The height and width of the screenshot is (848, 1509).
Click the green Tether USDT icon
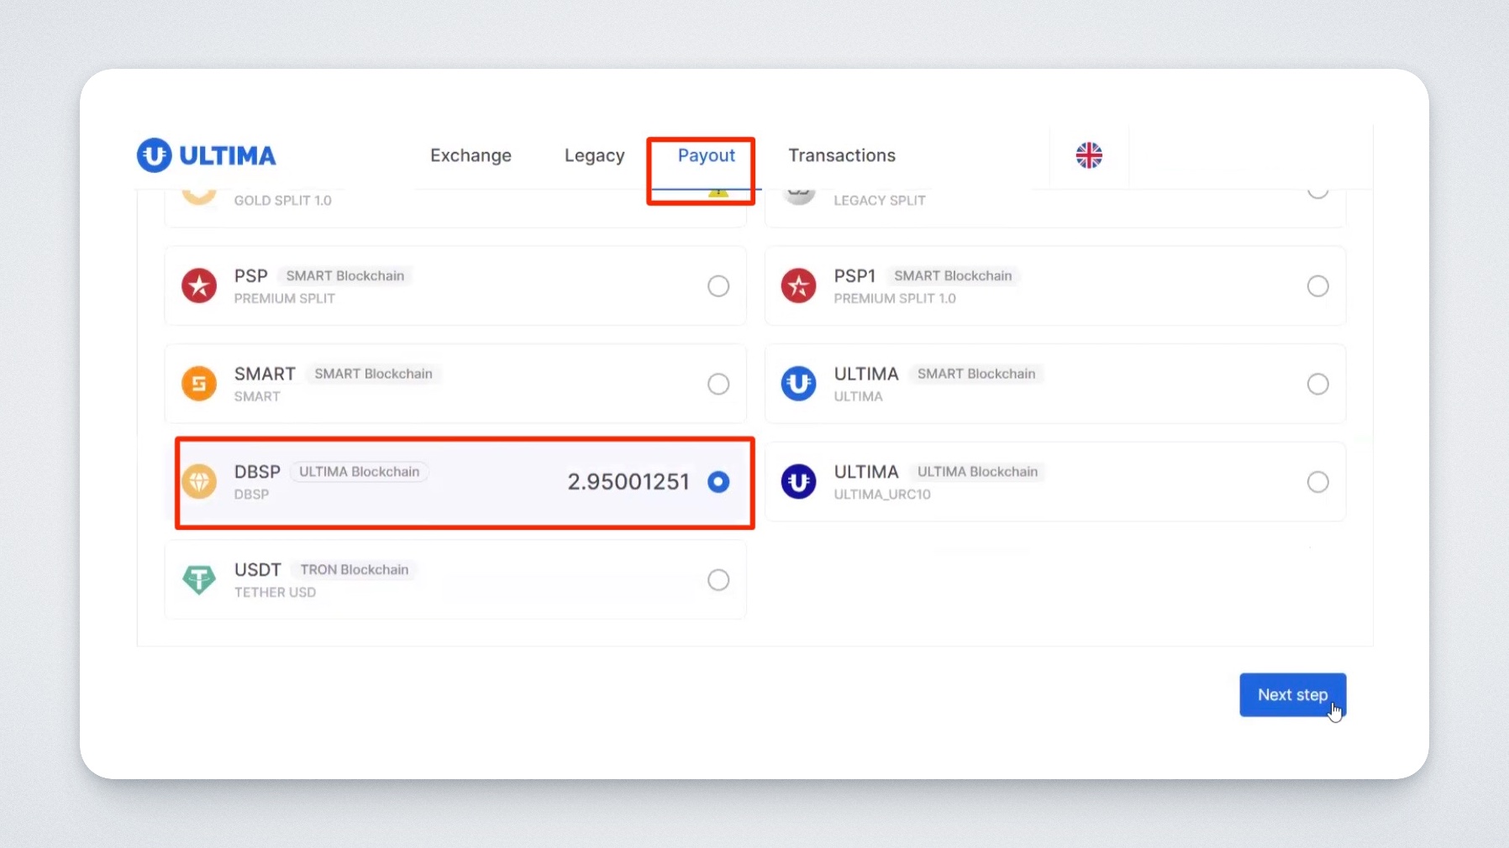(199, 580)
